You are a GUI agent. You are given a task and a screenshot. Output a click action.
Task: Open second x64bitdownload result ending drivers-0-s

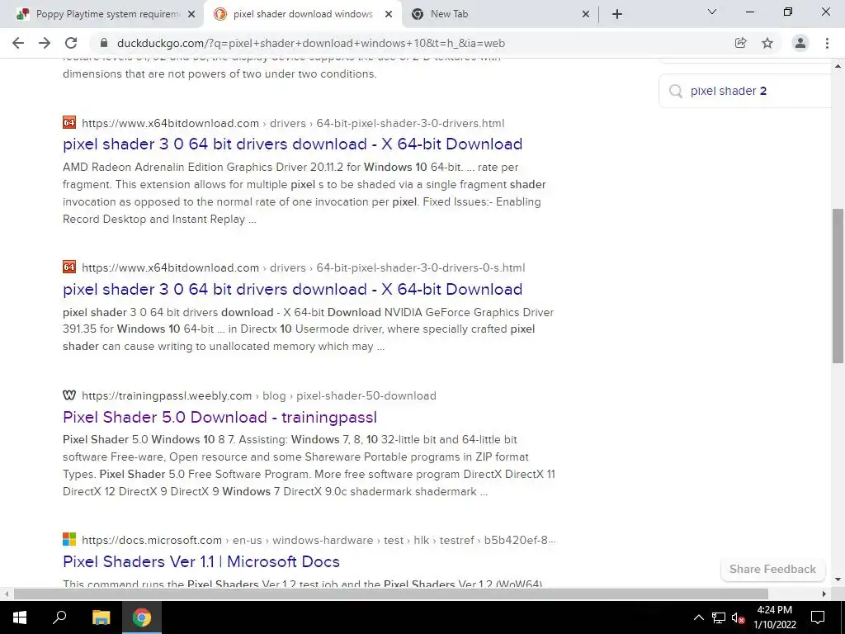293,289
